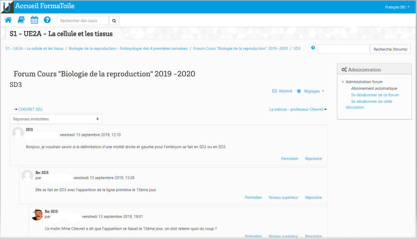Open the Réponses emboîtées display selector
This screenshot has height=239, width=417.
56,119
